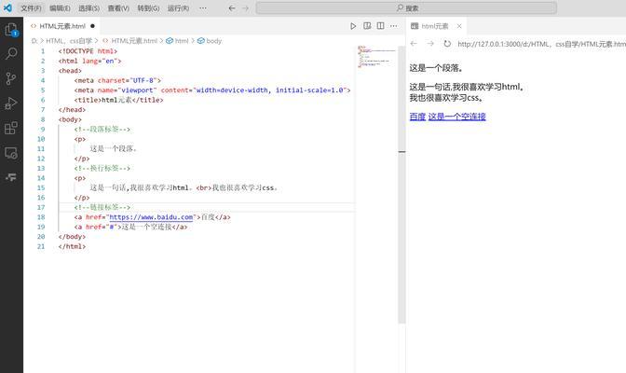The height and width of the screenshot is (373, 626).
Task: Open the 选择(S) menu
Action: tap(88, 8)
